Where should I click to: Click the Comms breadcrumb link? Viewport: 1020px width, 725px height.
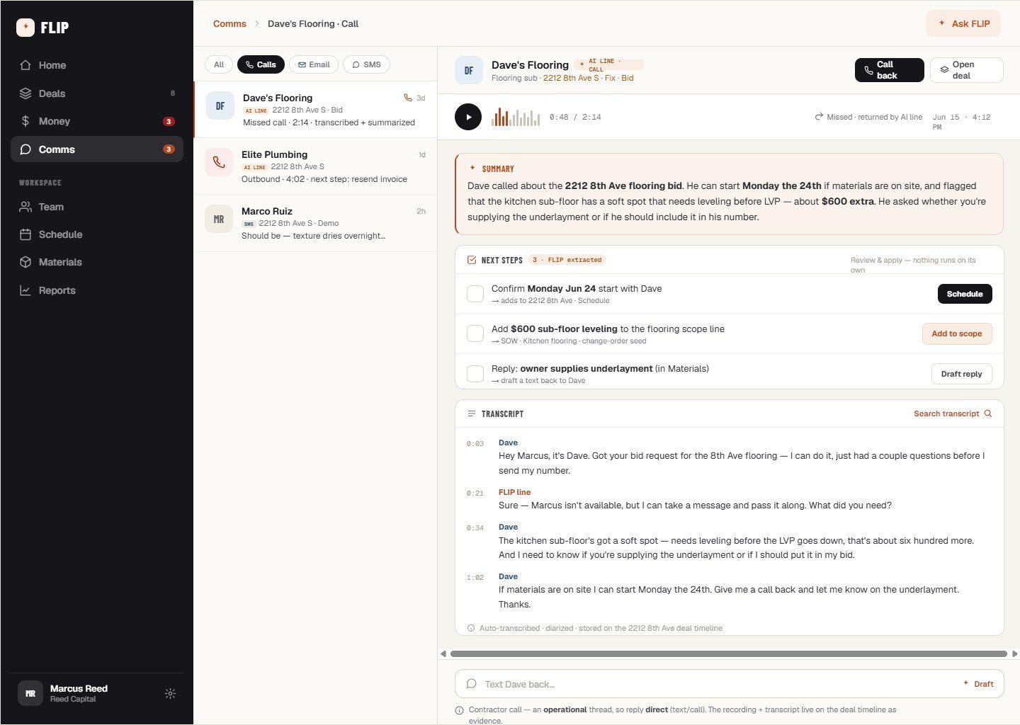(x=229, y=23)
